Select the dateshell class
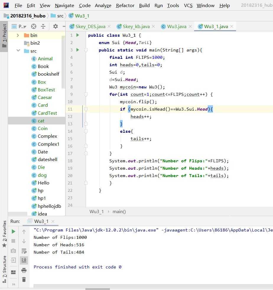The height and width of the screenshot is (290, 273). pyautogui.click(x=48, y=159)
